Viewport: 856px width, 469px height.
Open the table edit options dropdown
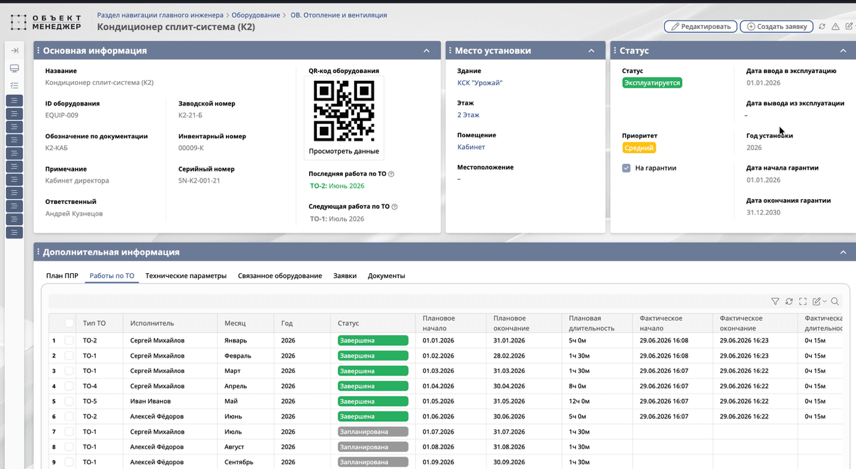pos(819,301)
